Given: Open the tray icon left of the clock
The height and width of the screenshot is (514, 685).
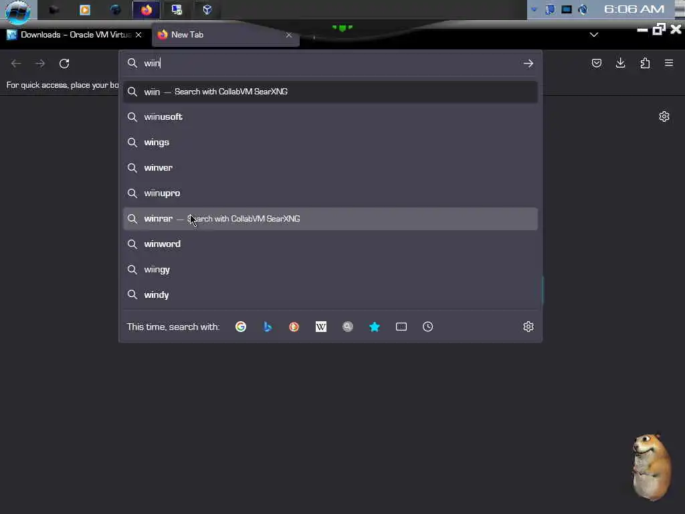Looking at the screenshot, I should point(583,9).
